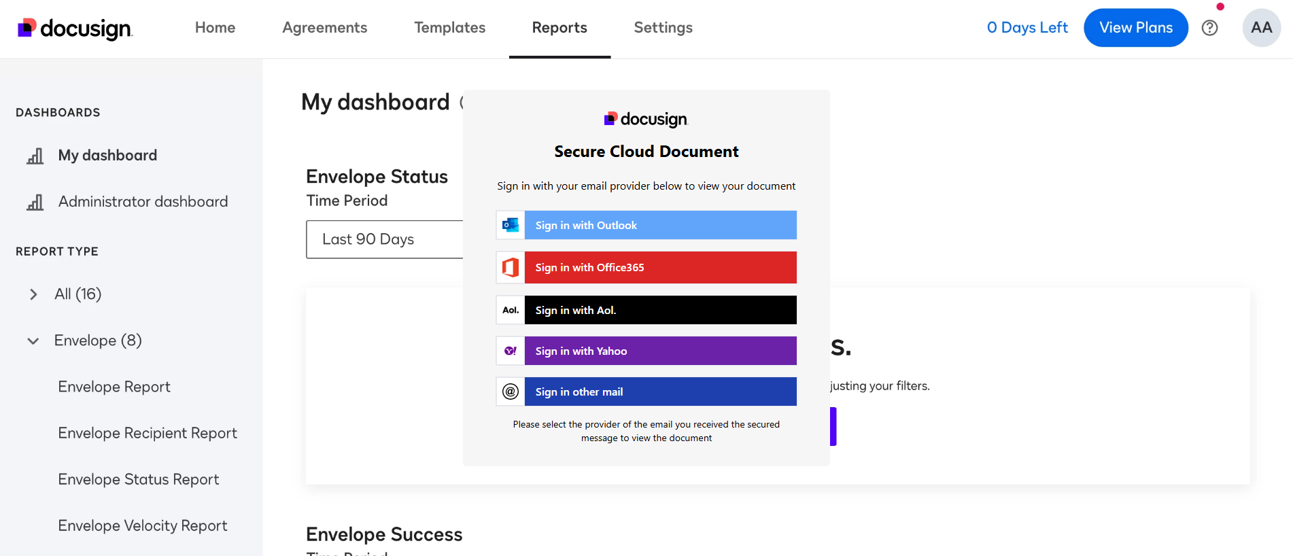
Task: Click the DASHBOARDS sidebar heading
Action: pos(58,113)
